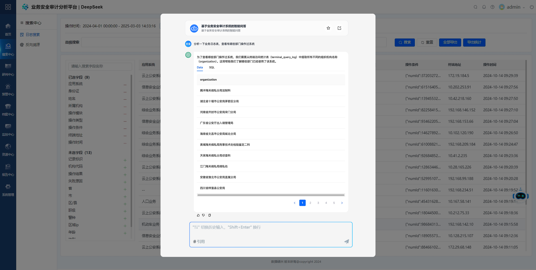Image resolution: width=536 pixels, height=270 pixels.
Task: Add 记录标识 to selected fields
Action: pos(125,160)
